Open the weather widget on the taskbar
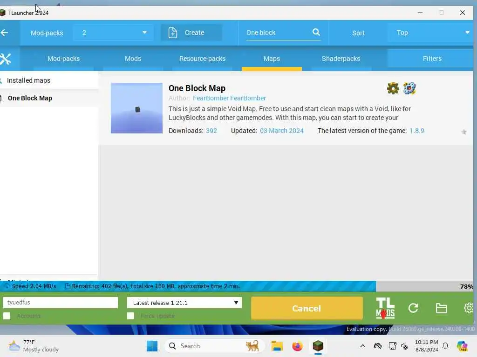This screenshot has width=477, height=357. coord(34,346)
